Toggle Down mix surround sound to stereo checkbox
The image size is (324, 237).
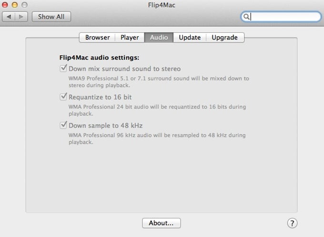point(63,69)
